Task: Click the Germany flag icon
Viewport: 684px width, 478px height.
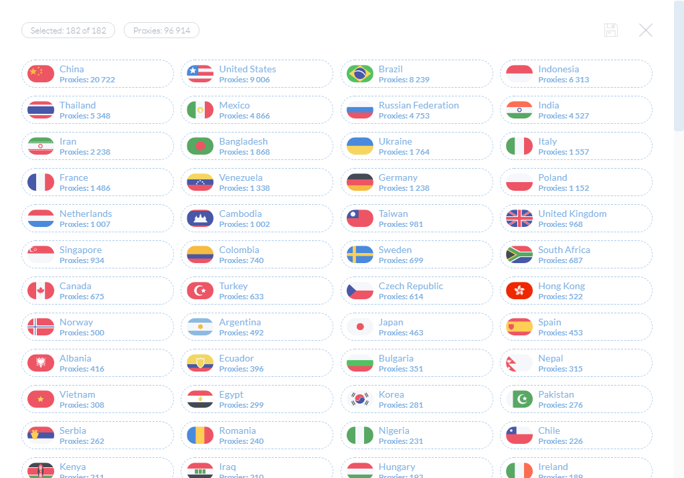Action: tap(360, 183)
